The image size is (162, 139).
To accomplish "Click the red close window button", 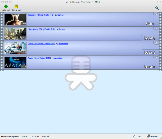I will coord(3,2).
